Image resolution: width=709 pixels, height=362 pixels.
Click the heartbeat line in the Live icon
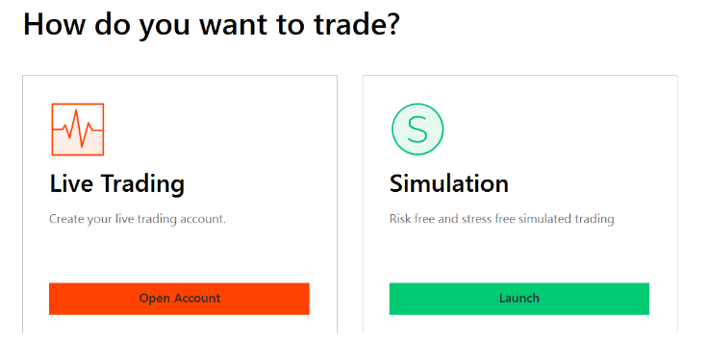tap(78, 129)
